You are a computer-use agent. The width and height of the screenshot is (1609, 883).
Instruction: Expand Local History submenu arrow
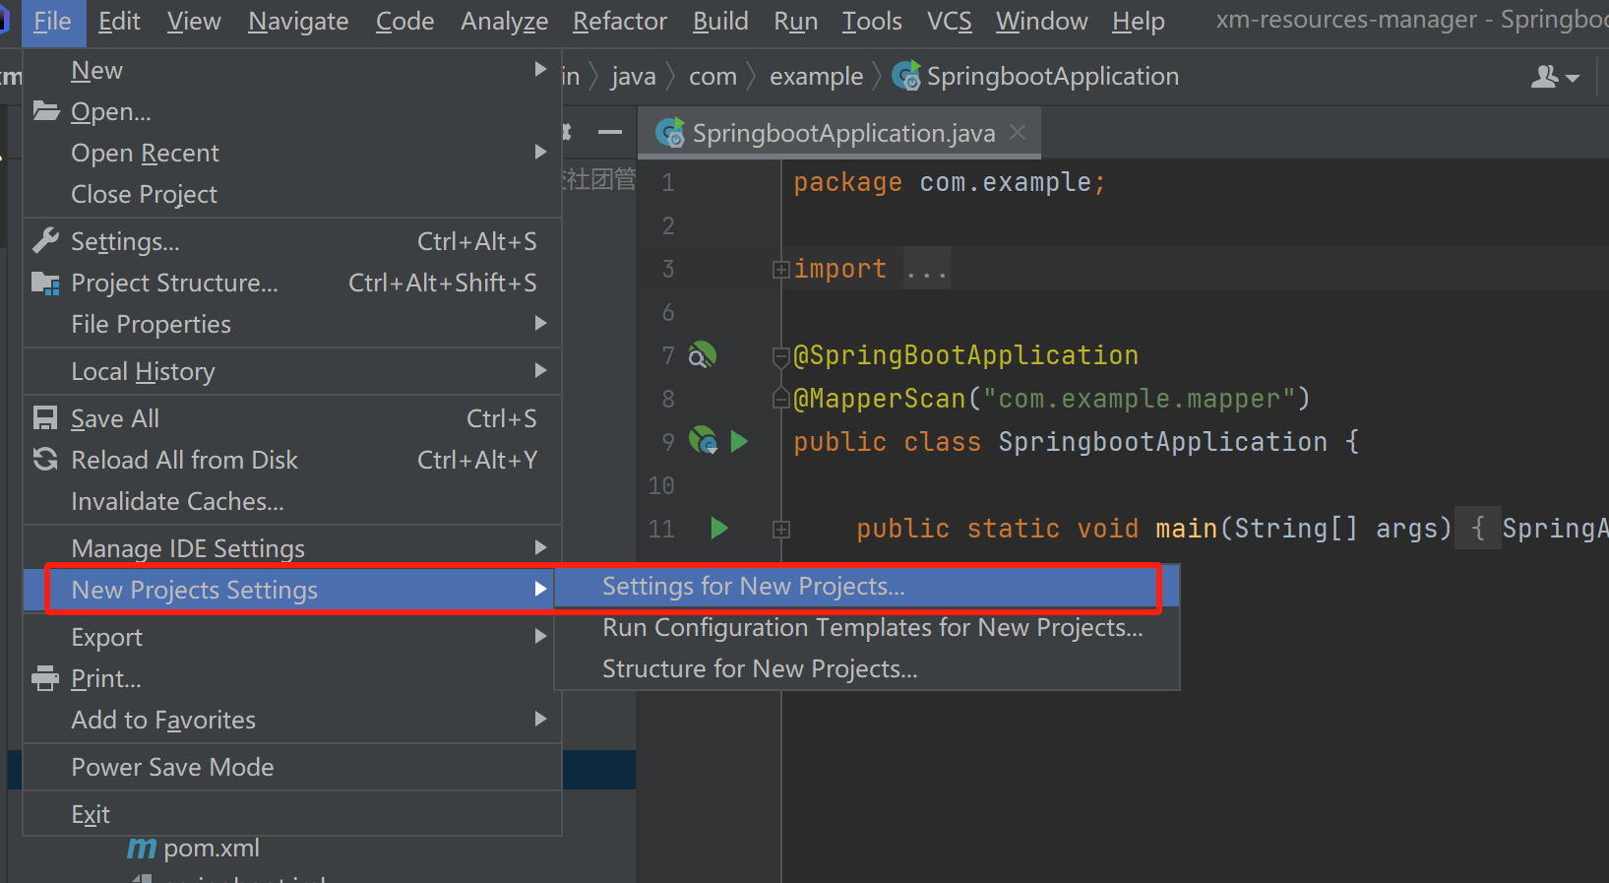pos(540,371)
